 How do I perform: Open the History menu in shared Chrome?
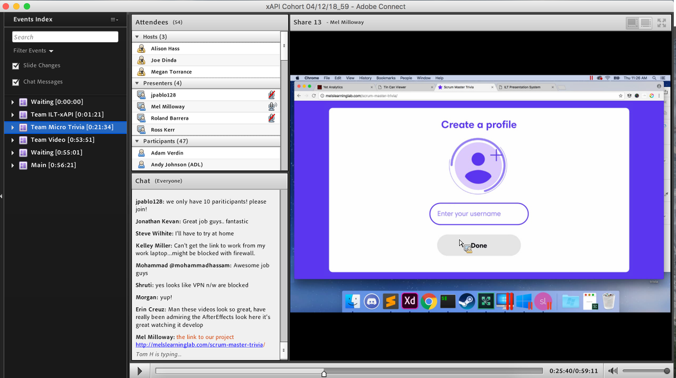pyautogui.click(x=365, y=78)
